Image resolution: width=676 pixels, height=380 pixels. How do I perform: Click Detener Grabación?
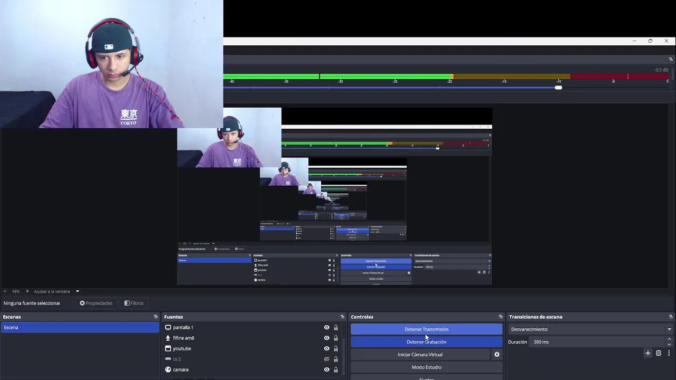[426, 342]
